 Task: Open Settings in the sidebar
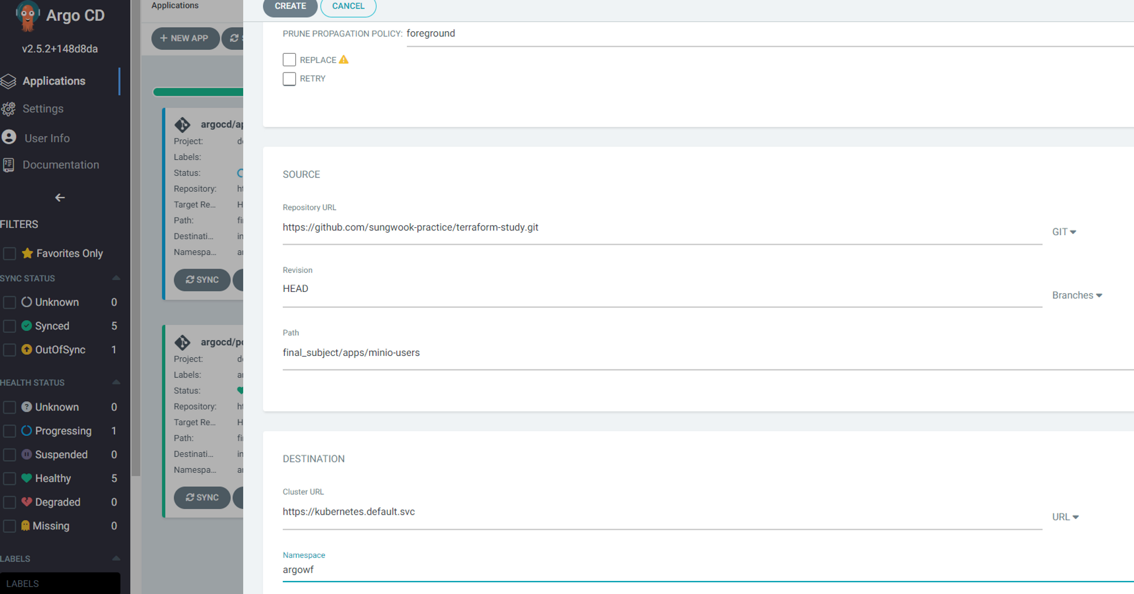pyautogui.click(x=43, y=109)
